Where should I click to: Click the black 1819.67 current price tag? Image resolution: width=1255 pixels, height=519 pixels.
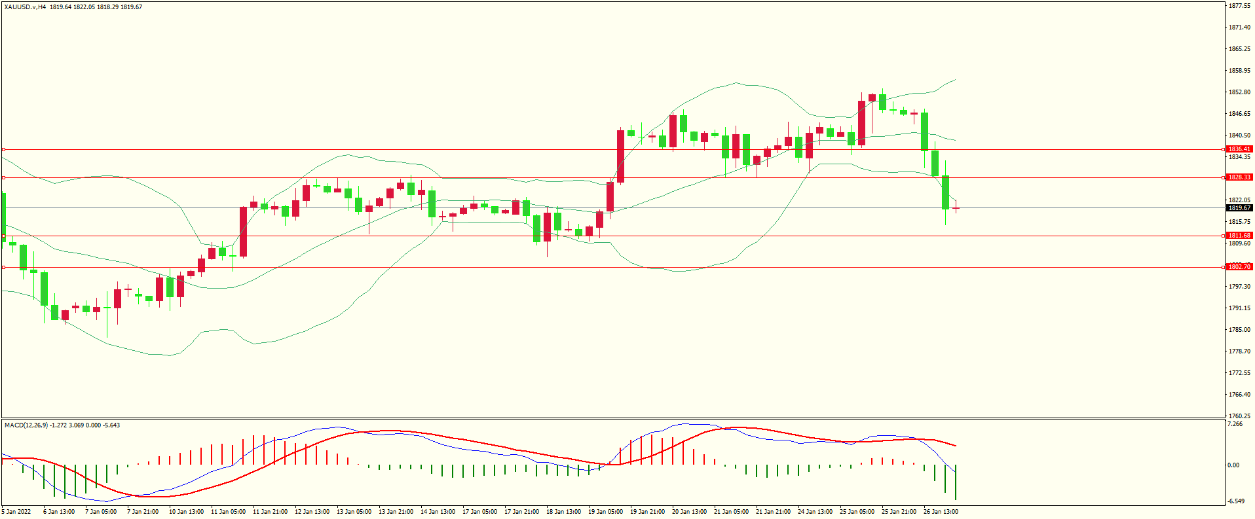1239,208
